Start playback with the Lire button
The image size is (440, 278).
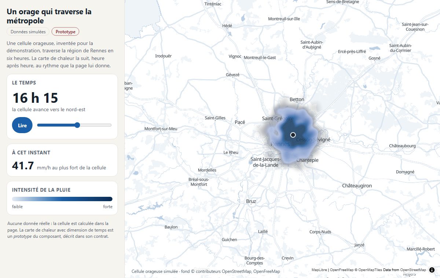tap(22, 125)
